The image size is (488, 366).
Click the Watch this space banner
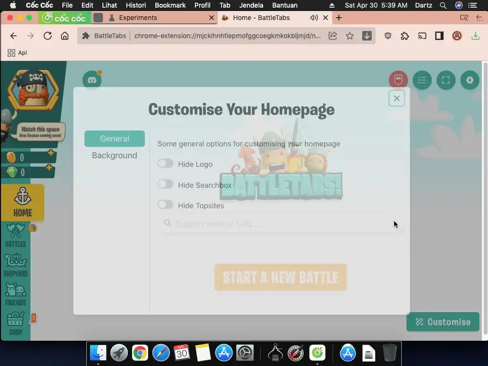point(41,132)
